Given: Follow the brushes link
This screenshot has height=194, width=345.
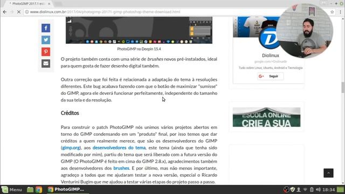Looking at the screenshot, I should (x=121, y=168).
